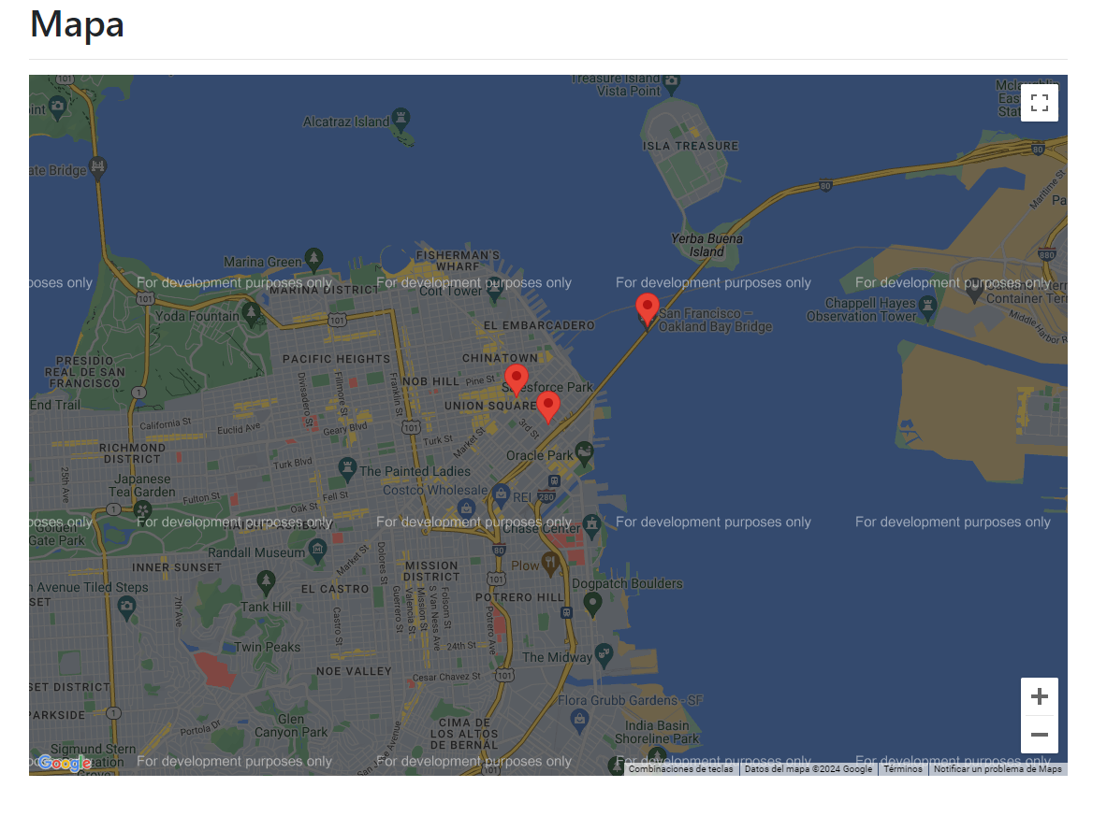Click the MISSION DISTRICT label
Screen dimensions: 1107x816
coord(431,571)
